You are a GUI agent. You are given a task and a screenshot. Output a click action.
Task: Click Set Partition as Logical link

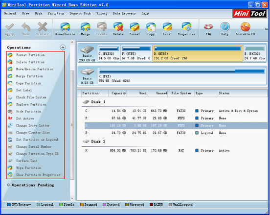(x=37, y=140)
